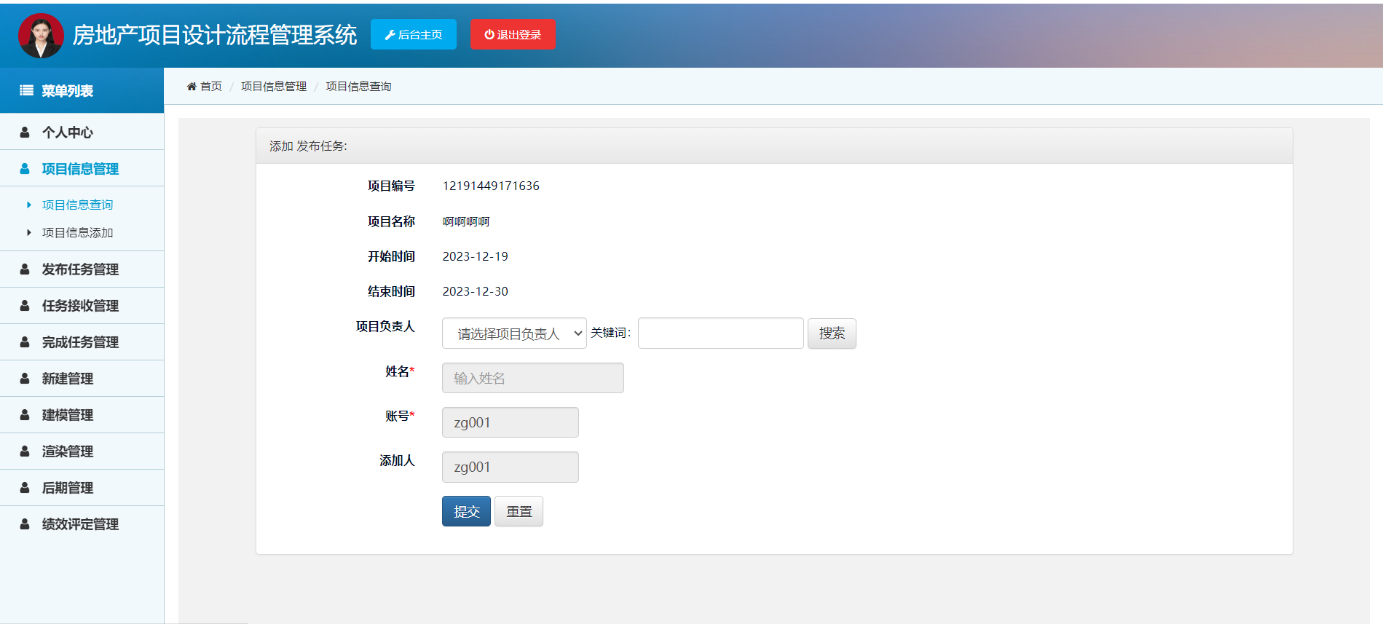
Task: Click the user icon beside 新建管理
Action: (25, 378)
